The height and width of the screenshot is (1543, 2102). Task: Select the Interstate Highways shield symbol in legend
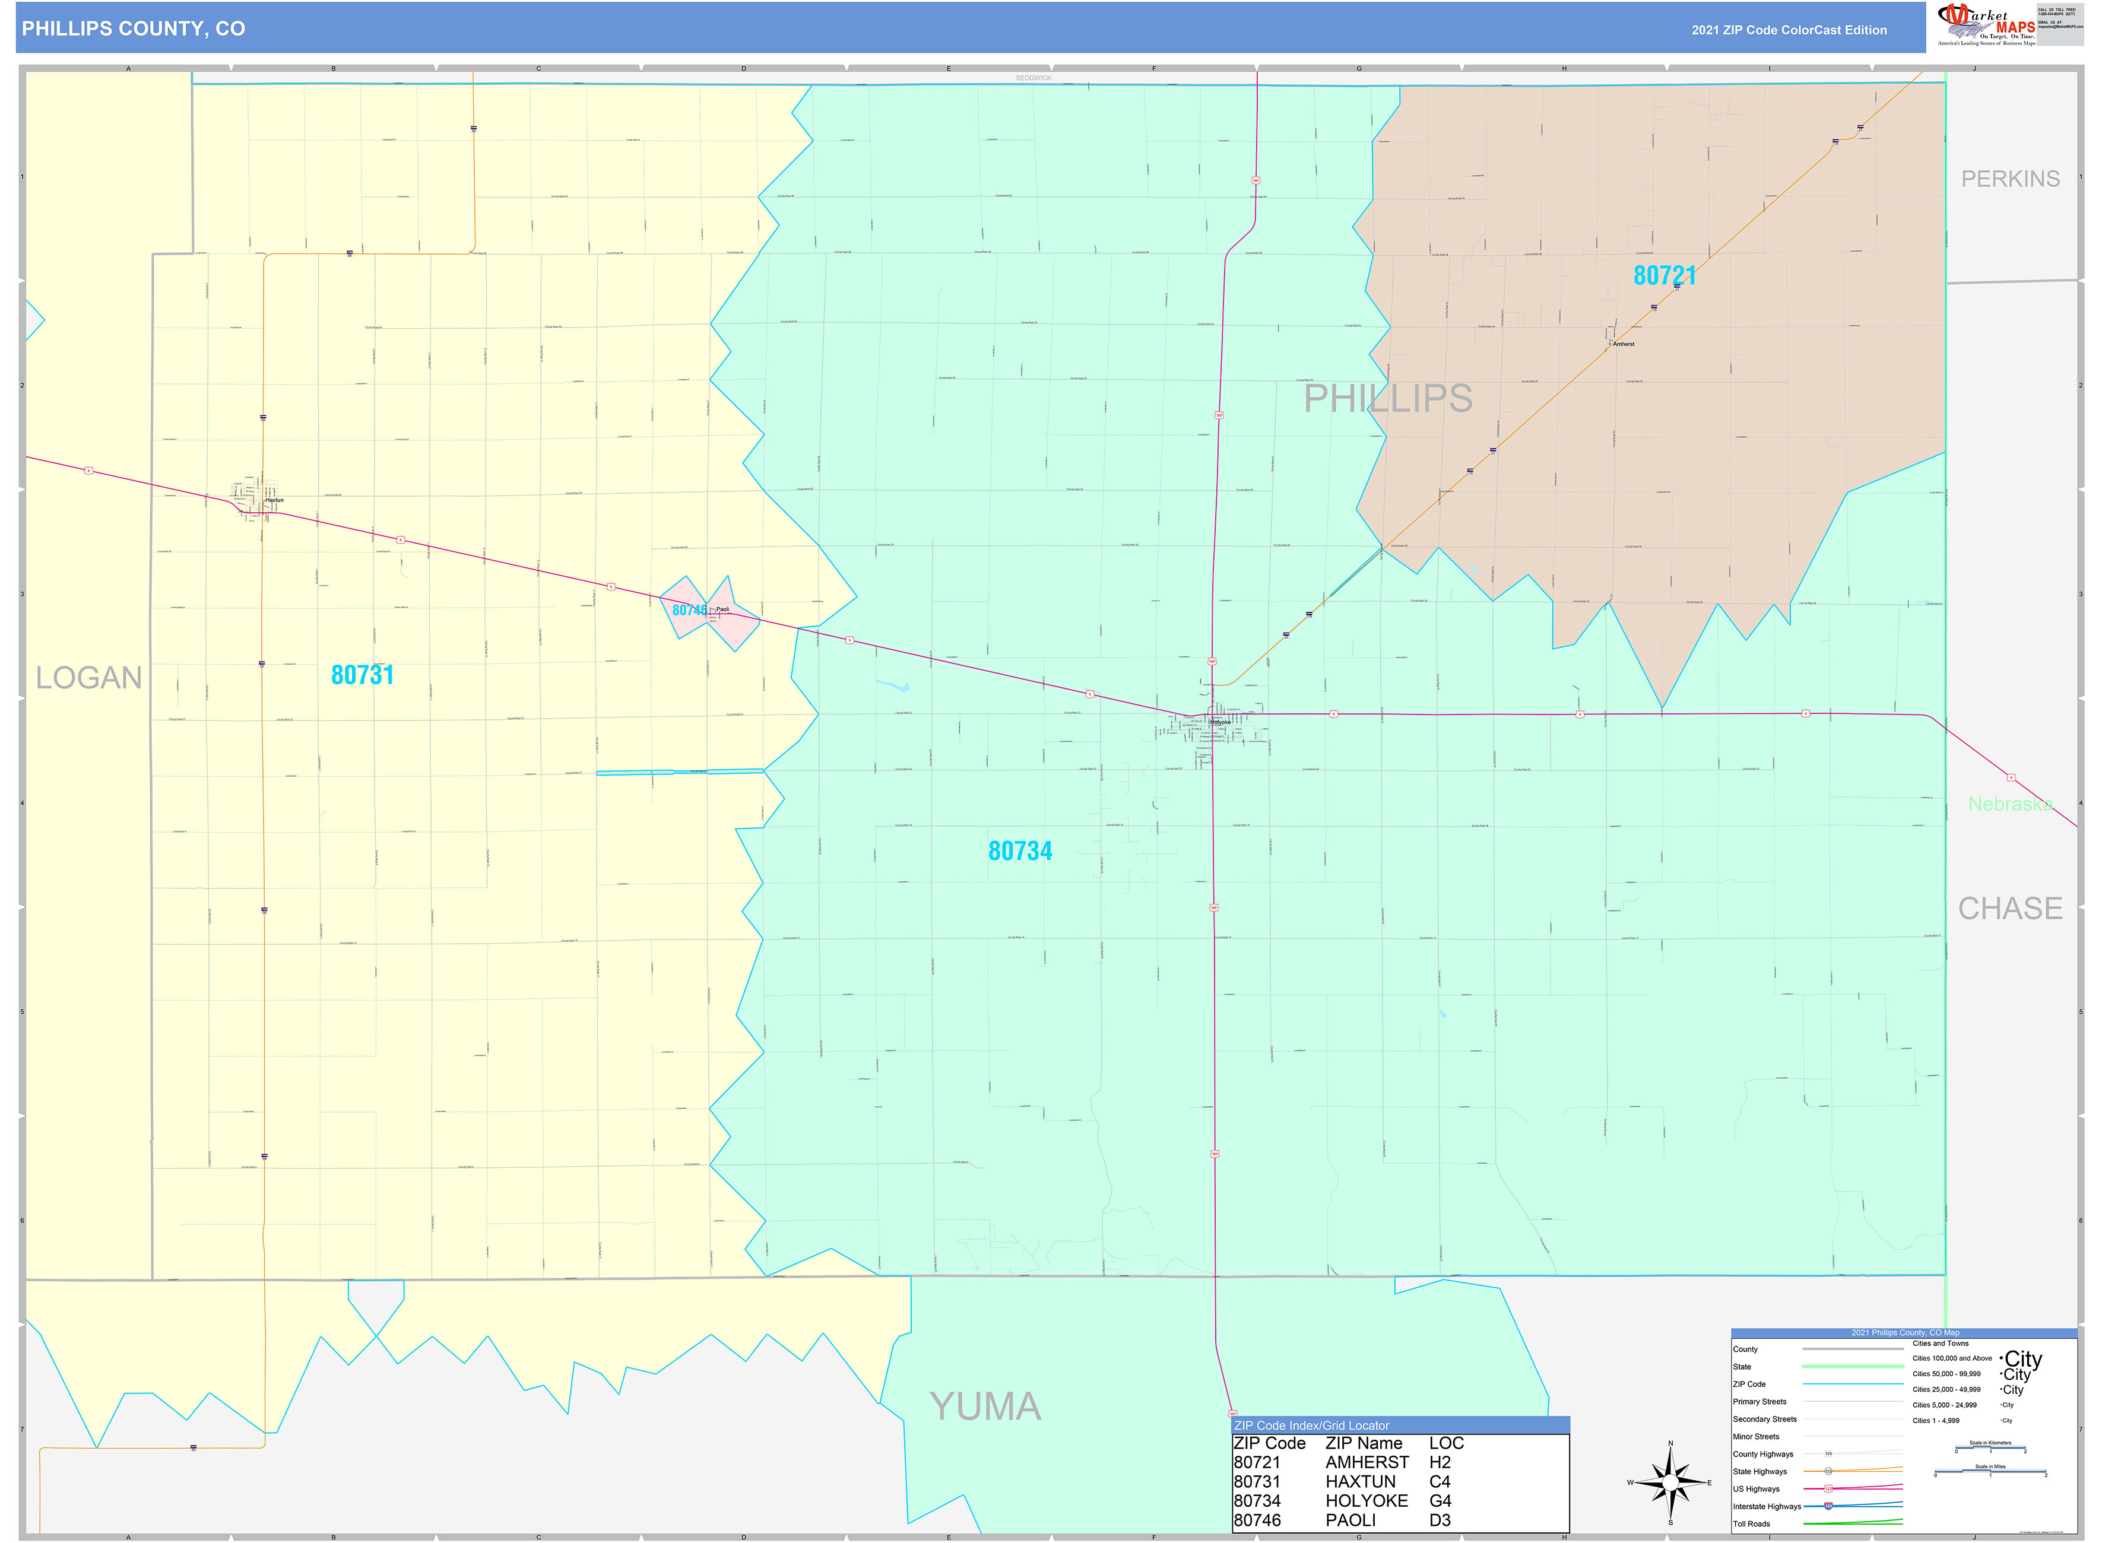(1828, 1506)
